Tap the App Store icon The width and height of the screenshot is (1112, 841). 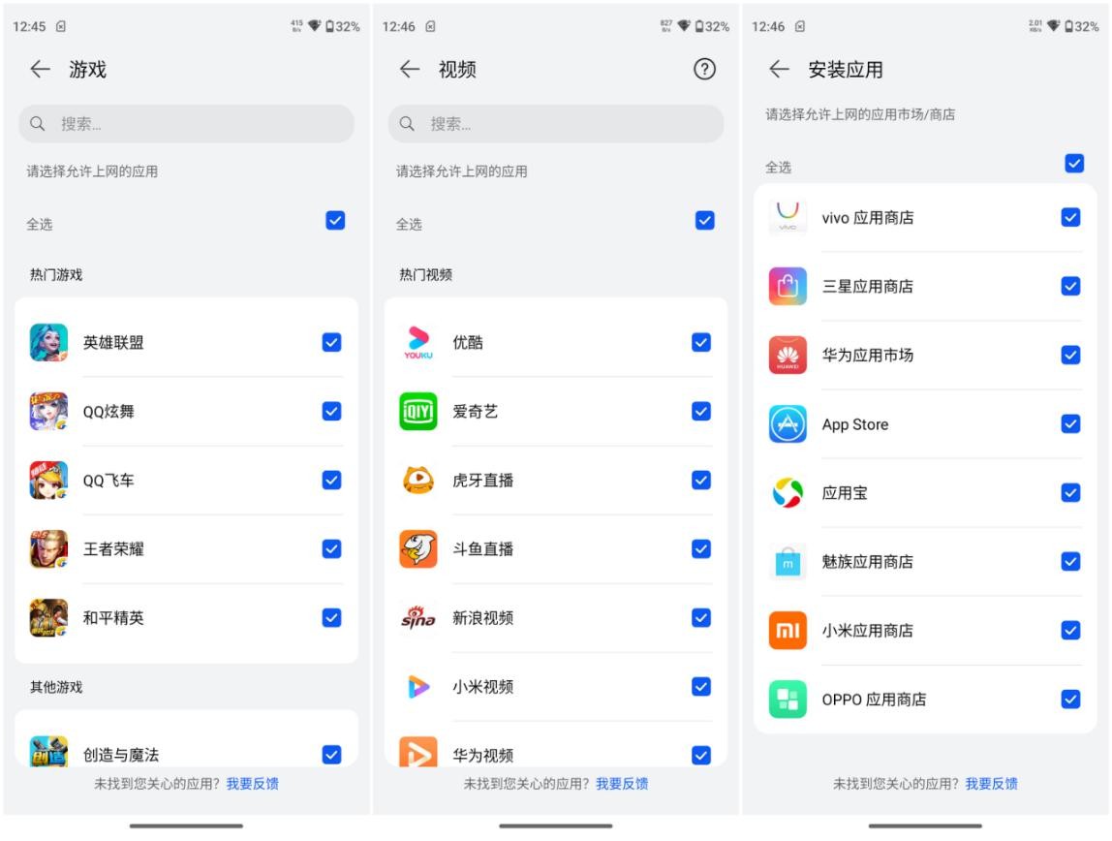click(x=787, y=423)
